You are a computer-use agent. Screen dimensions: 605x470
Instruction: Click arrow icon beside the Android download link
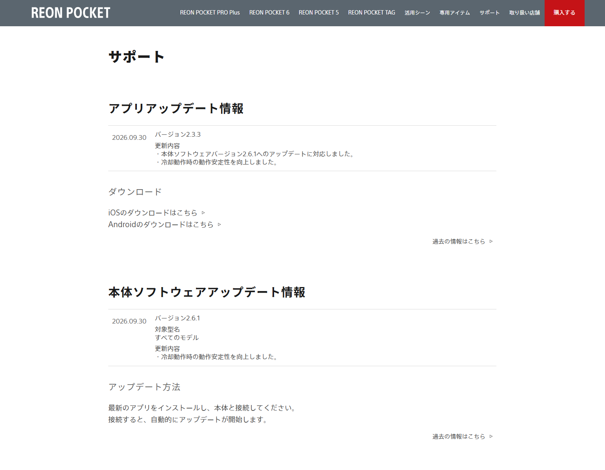(x=219, y=224)
